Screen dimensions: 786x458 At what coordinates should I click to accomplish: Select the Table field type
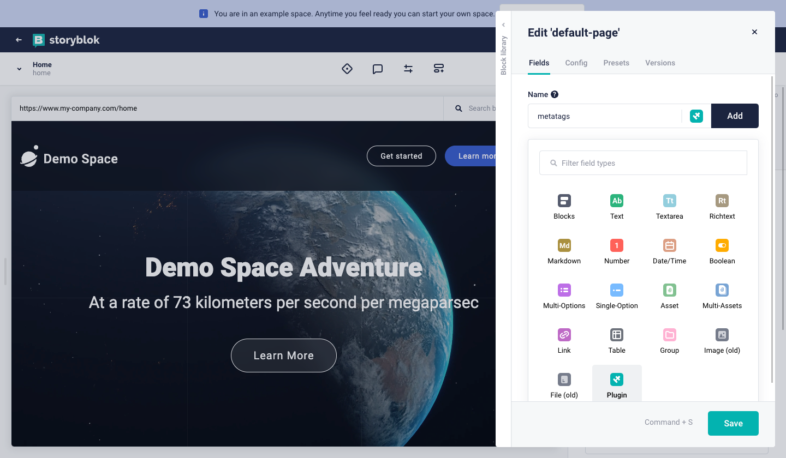[x=617, y=341]
